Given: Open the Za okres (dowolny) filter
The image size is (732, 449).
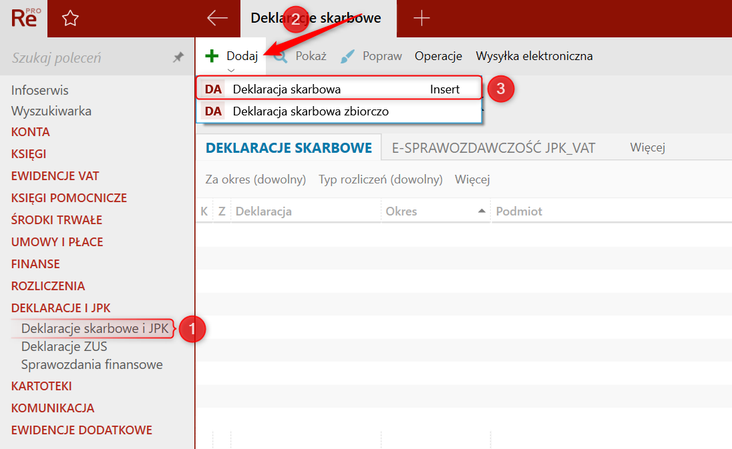Looking at the screenshot, I should (256, 179).
